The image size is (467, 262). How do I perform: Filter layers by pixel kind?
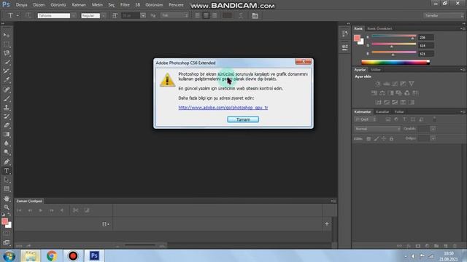387,119
